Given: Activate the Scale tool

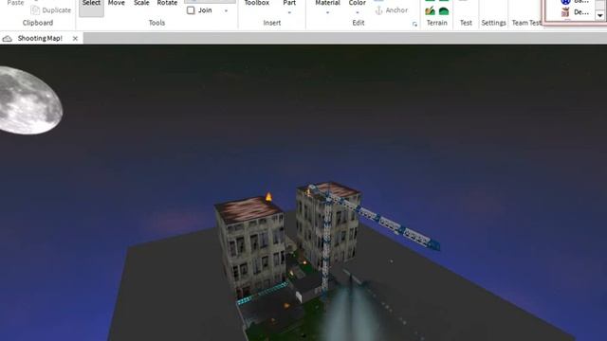Looking at the screenshot, I should [x=141, y=3].
